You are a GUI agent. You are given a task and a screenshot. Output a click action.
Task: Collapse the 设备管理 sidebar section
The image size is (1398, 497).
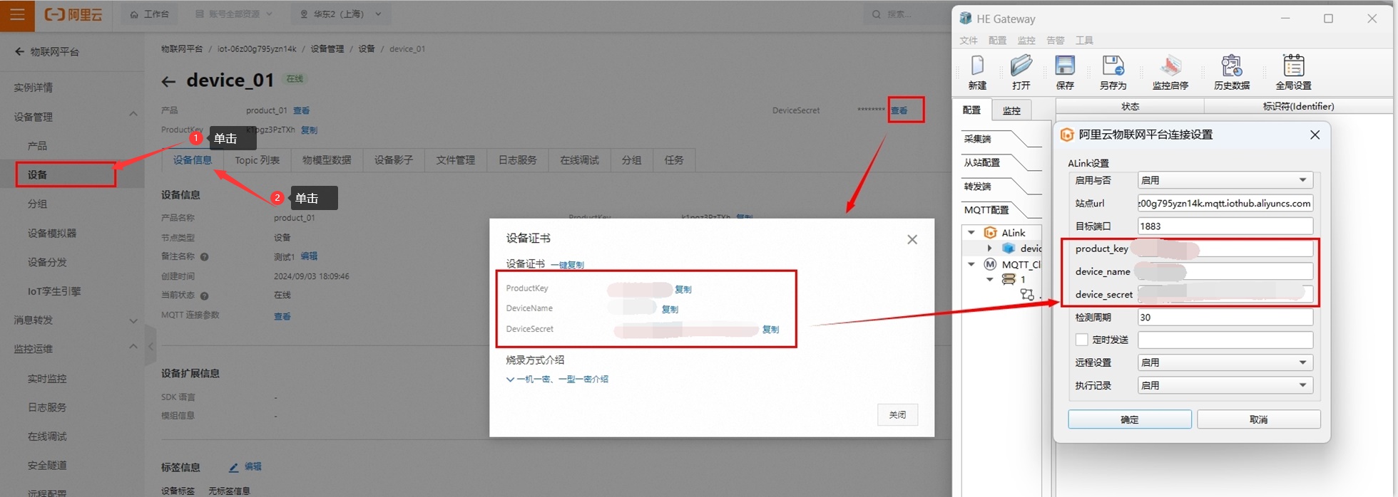click(133, 115)
